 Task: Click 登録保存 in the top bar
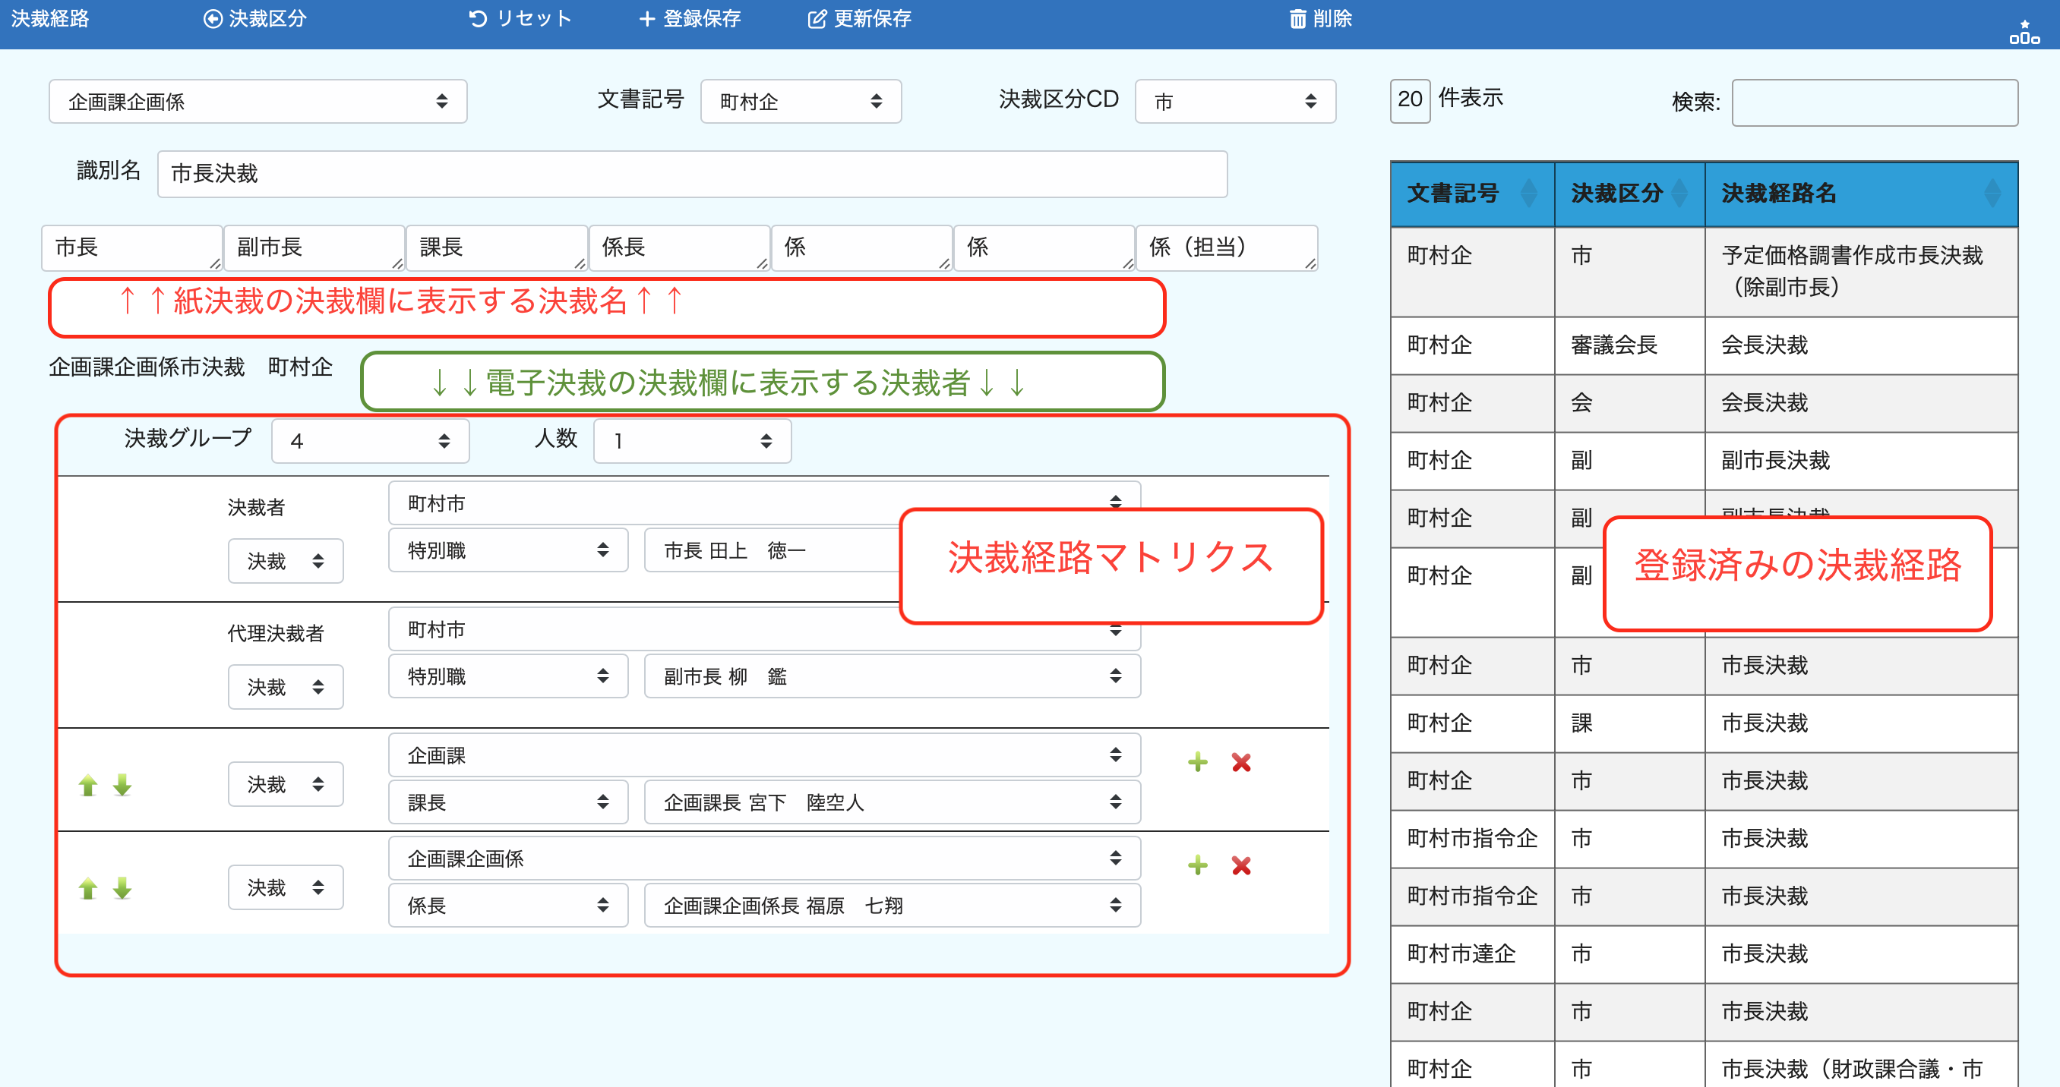point(690,18)
